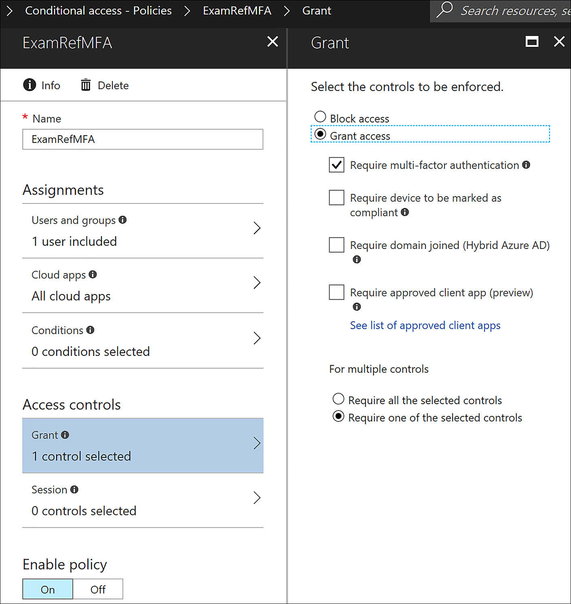The width and height of the screenshot is (571, 604).
Task: Show info for approved client app requirement
Action: click(x=357, y=307)
